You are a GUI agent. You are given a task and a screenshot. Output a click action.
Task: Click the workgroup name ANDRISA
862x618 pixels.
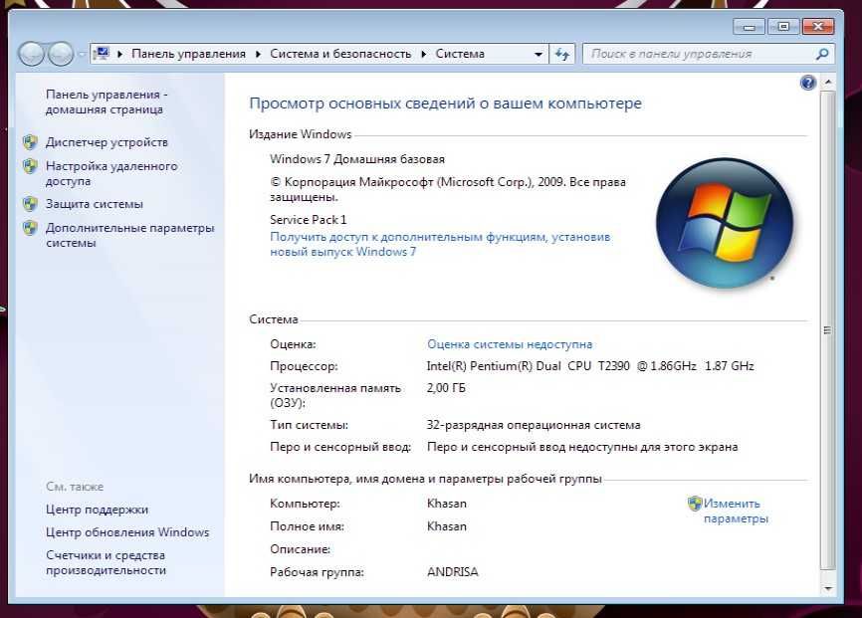point(453,572)
